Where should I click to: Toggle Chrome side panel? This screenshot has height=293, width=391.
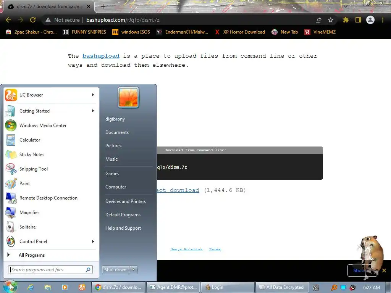pyautogui.click(x=358, y=20)
